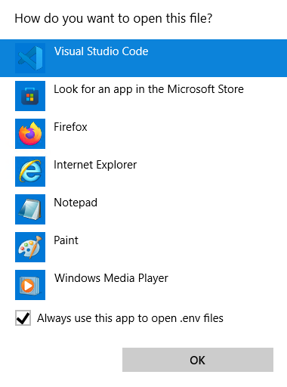Select the 'Windows Media Player' label

[x=111, y=278]
